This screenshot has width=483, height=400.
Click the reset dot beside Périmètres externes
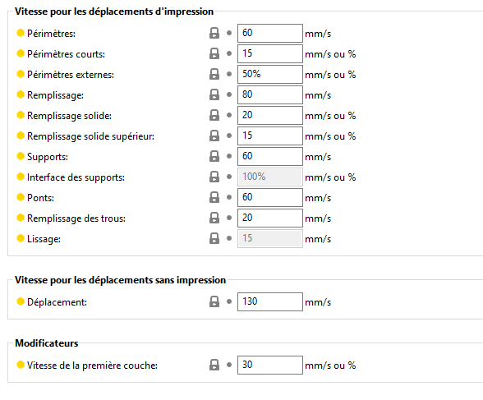[229, 74]
